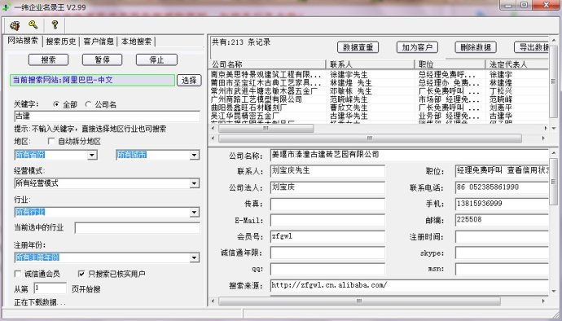The image size is (562, 321).
Task: Click the results panel outer horizontal scrollbar
Action: pos(370,138)
